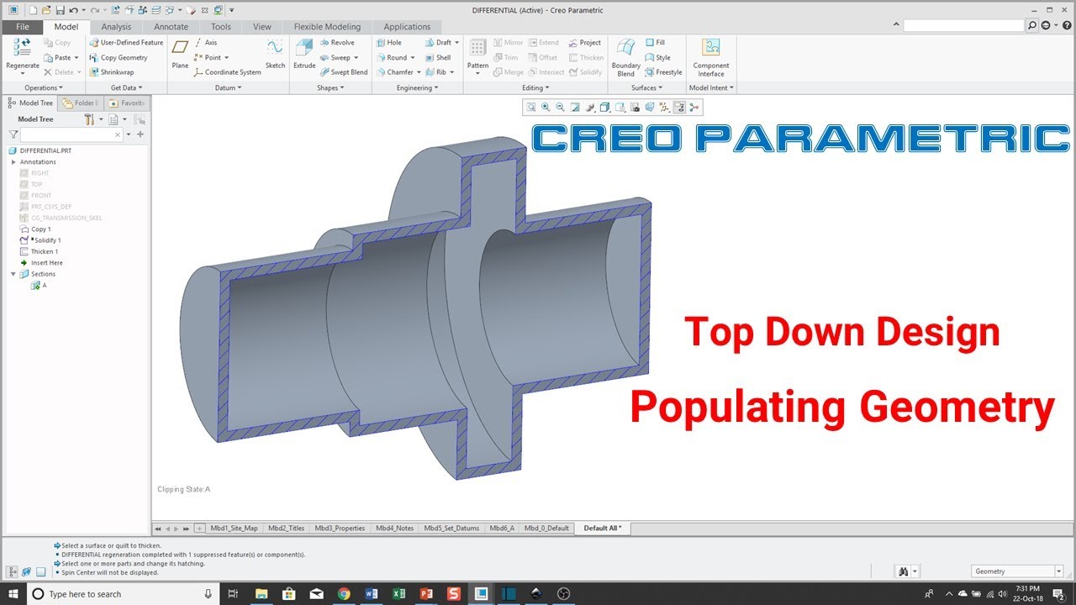Expand the Datum group menu
The height and width of the screenshot is (605, 1076).
click(x=229, y=87)
